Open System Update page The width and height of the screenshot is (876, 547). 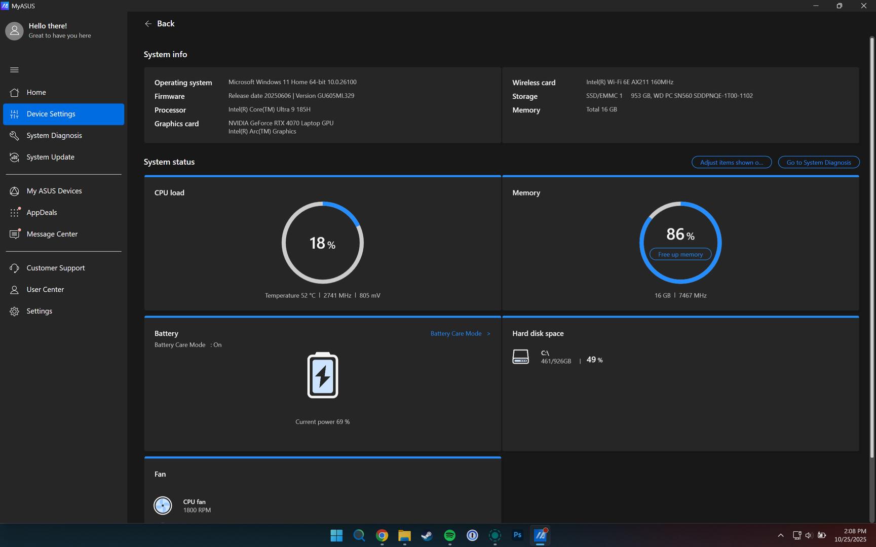pyautogui.click(x=50, y=157)
